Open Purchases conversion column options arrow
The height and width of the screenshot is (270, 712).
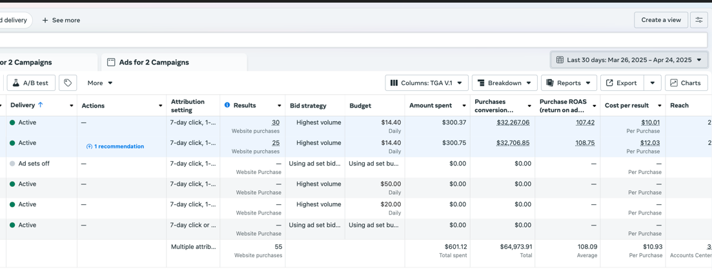click(529, 106)
